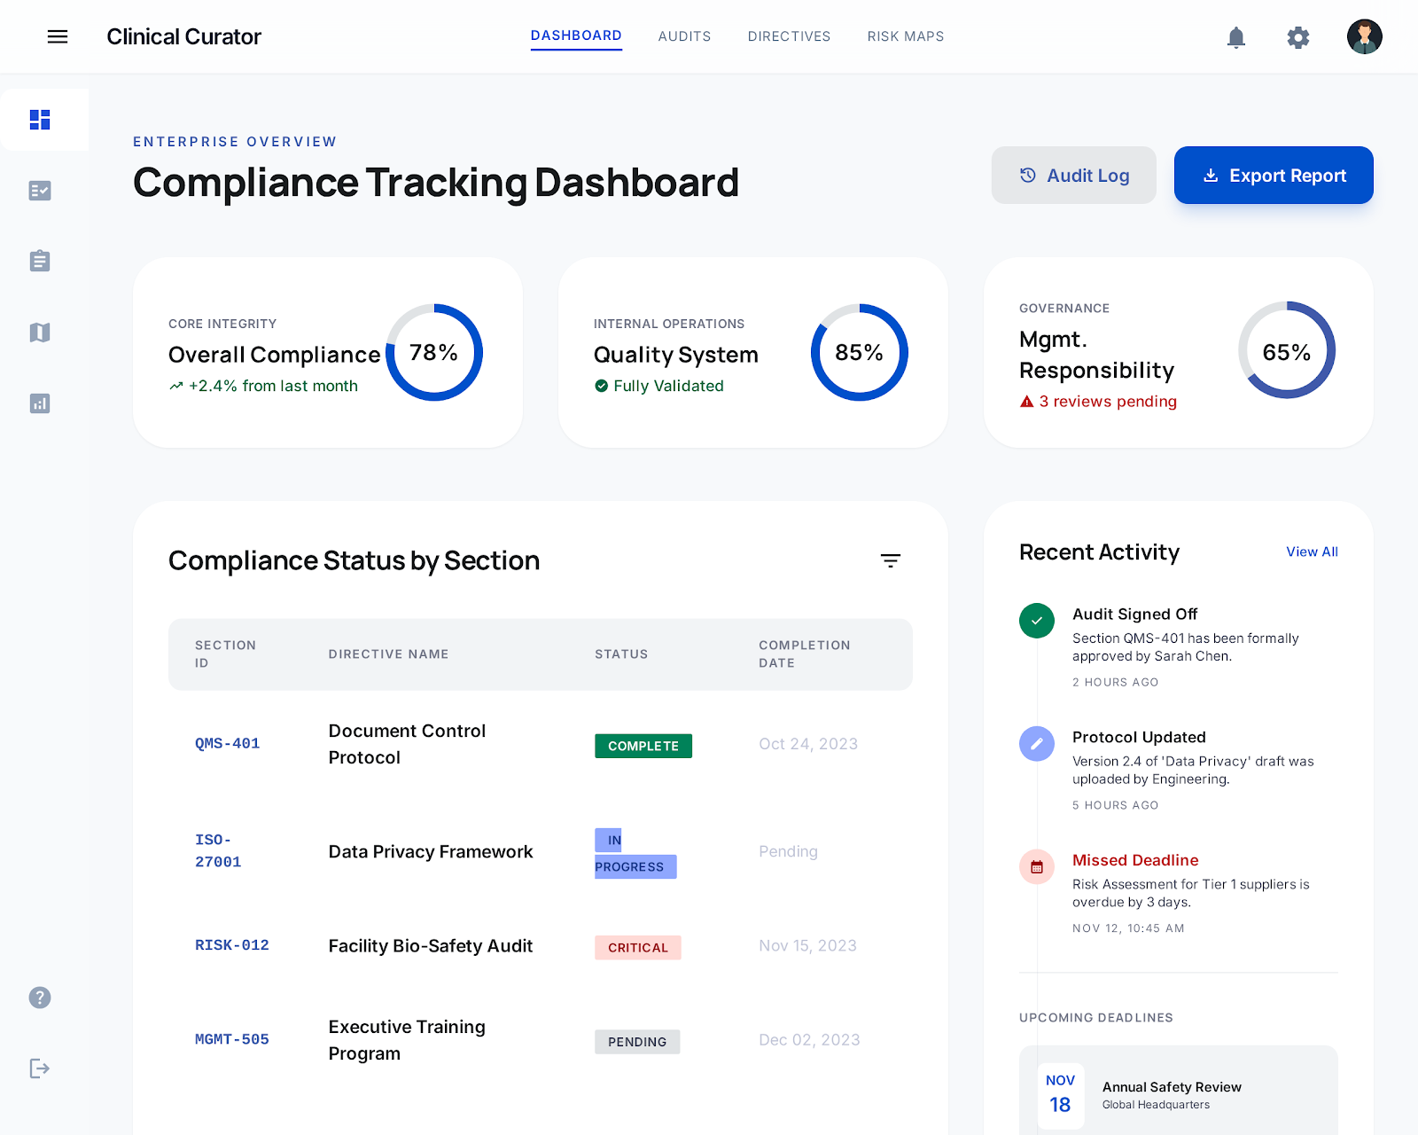
Task: Click the PENDING status badge
Action: (x=637, y=1041)
